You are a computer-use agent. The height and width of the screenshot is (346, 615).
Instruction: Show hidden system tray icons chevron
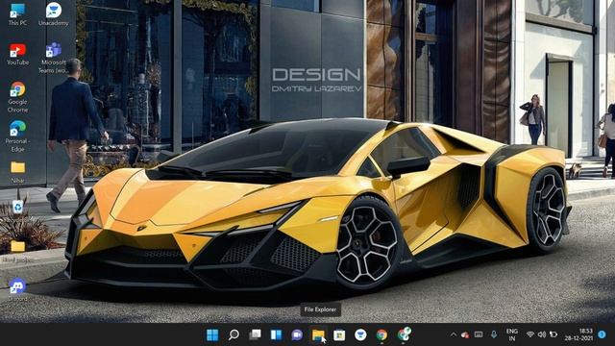pyautogui.click(x=454, y=334)
